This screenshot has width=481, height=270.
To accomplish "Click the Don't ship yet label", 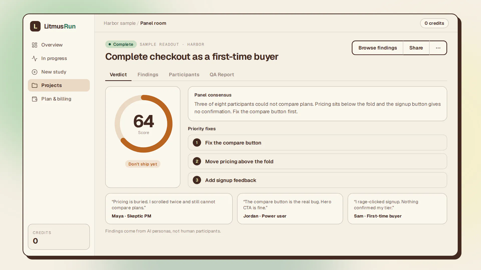I will tap(143, 164).
